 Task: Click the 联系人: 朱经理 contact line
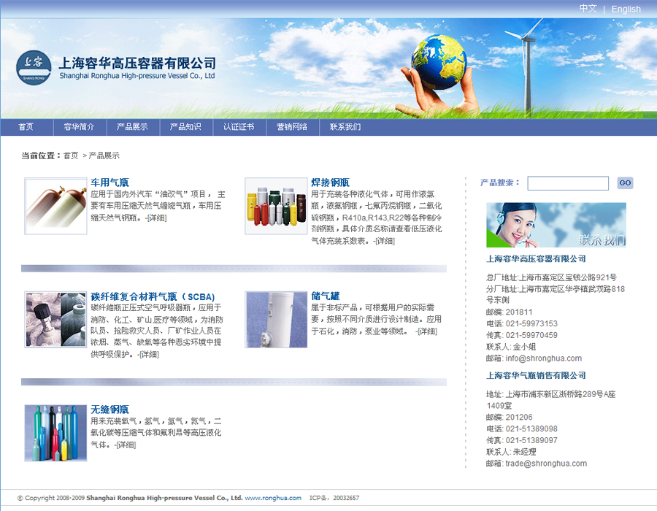pos(511,452)
